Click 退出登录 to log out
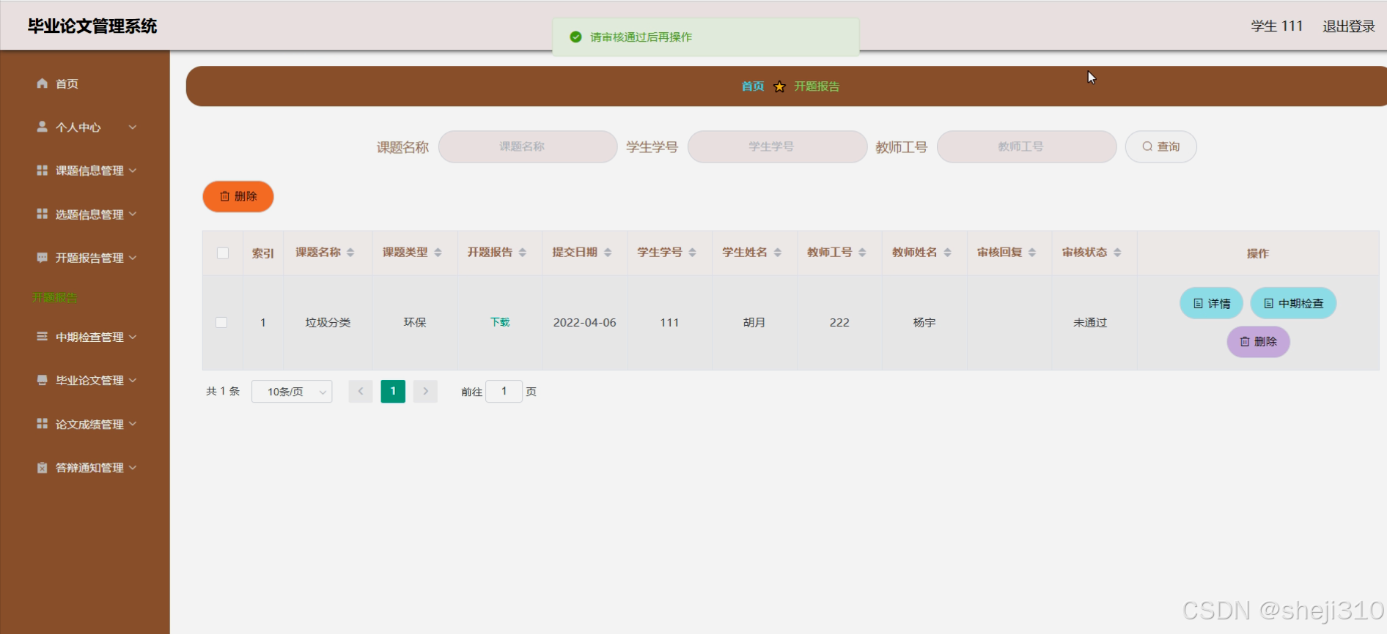Image resolution: width=1387 pixels, height=634 pixels. [x=1349, y=26]
